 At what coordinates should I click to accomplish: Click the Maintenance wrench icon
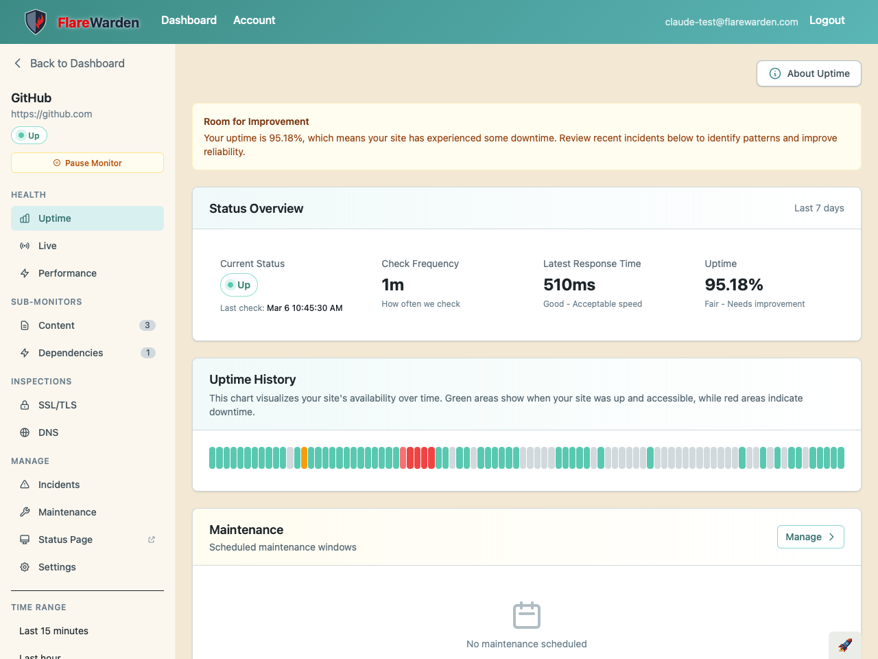point(25,512)
